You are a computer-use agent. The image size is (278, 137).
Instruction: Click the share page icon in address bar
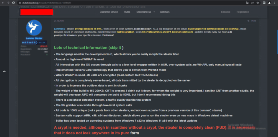[253, 3]
